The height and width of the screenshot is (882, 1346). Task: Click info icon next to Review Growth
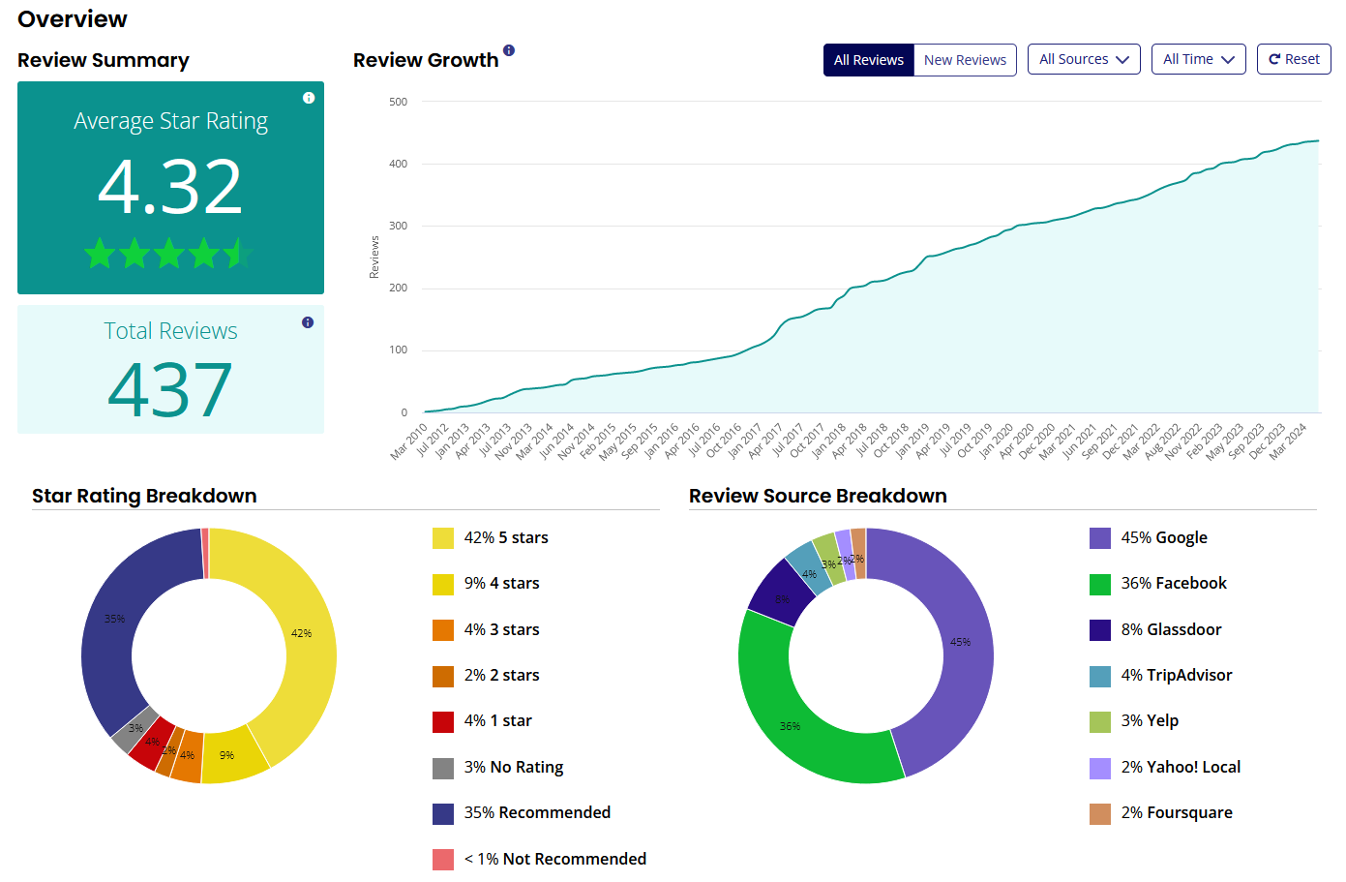coord(509,50)
